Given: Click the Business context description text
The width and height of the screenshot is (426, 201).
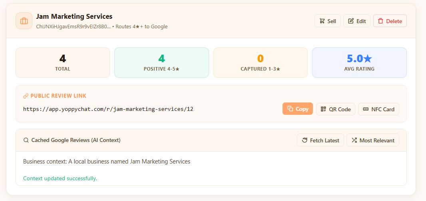Looking at the screenshot, I should point(106,162).
